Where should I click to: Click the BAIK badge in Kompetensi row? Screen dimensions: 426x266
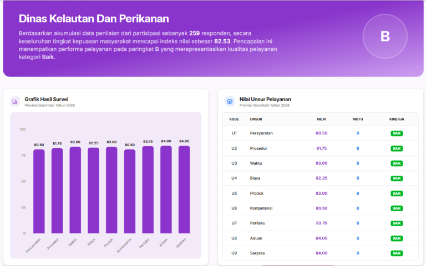[397, 208]
